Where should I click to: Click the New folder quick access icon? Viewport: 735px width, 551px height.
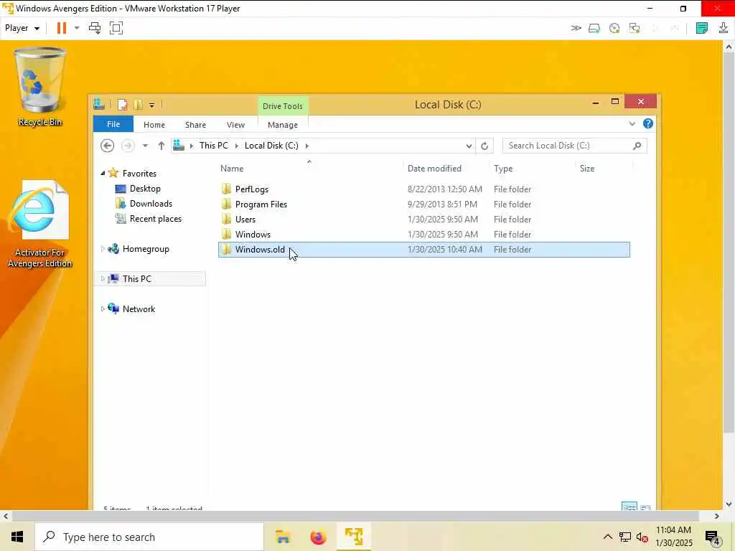tap(139, 105)
